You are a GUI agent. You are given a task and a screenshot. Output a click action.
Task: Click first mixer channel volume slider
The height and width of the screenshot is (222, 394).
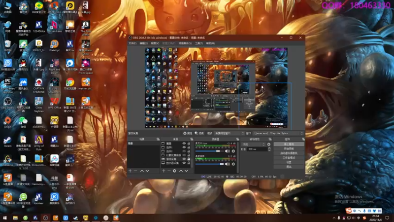(209, 151)
